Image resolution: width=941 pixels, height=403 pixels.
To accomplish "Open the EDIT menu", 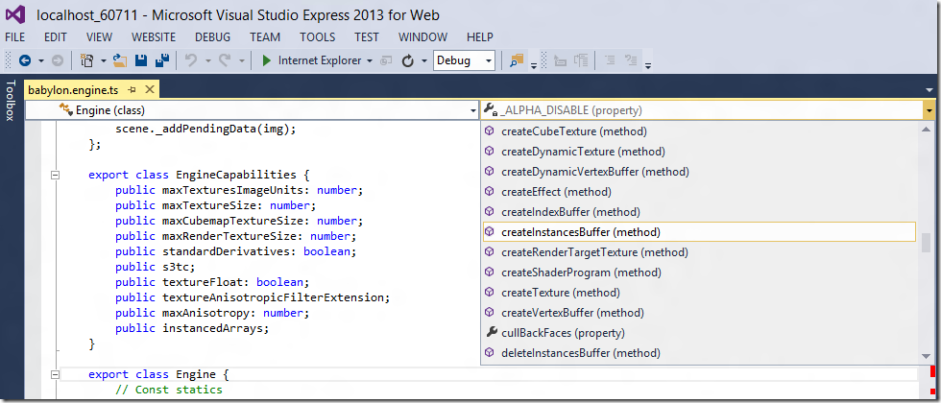I will coord(56,37).
